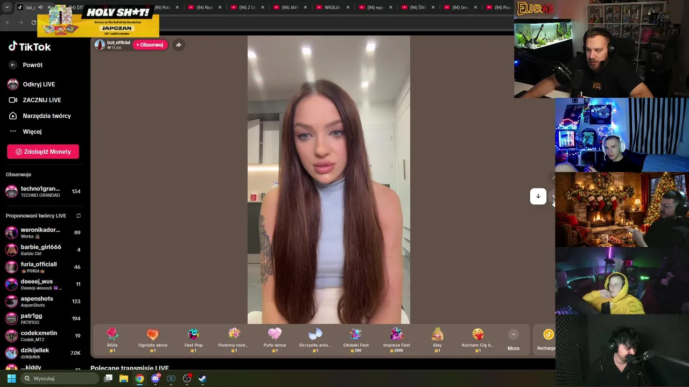Open File Explorer from the taskbar
This screenshot has height=387, width=689.
pyautogui.click(x=124, y=378)
